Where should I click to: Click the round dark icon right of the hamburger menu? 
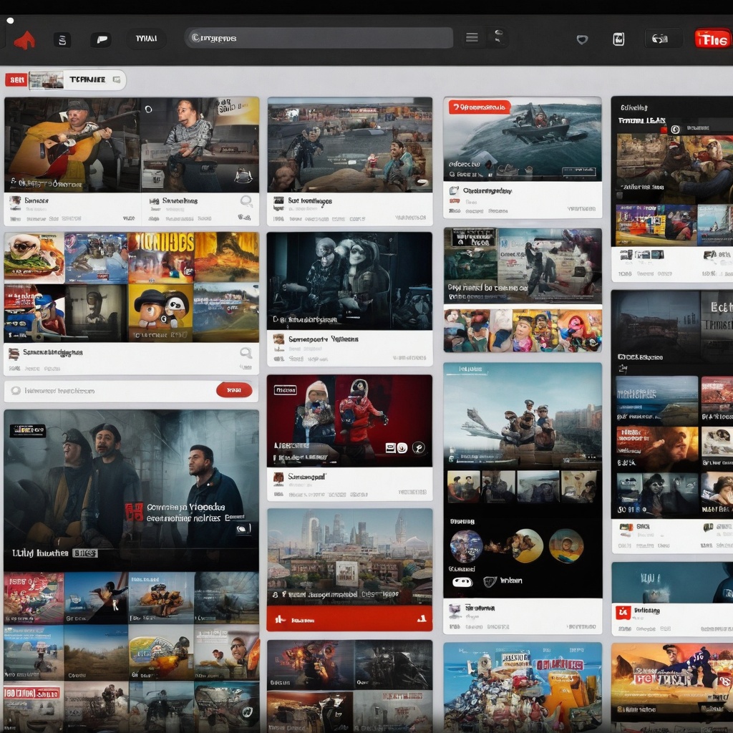(x=496, y=38)
